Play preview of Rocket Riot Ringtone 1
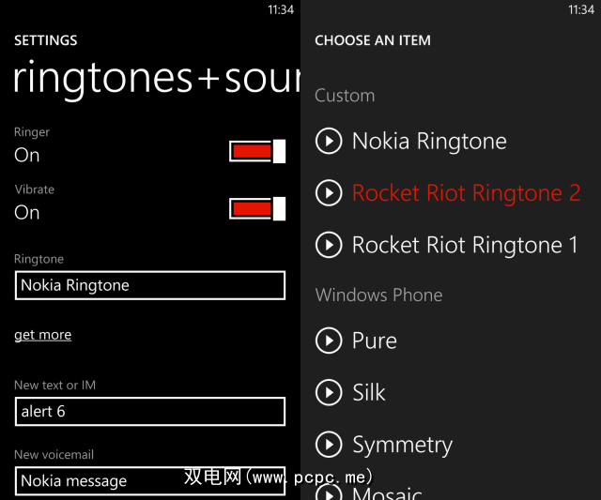Viewport: 601px width, 500px height. (x=329, y=245)
